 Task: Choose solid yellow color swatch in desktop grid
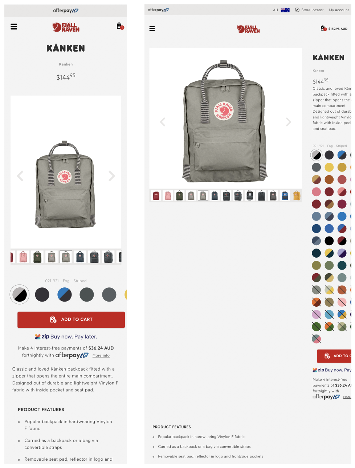329,167
